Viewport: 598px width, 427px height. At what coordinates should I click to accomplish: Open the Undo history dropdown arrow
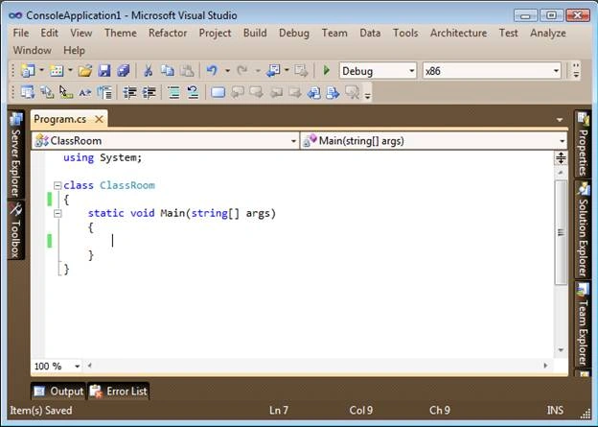(227, 71)
